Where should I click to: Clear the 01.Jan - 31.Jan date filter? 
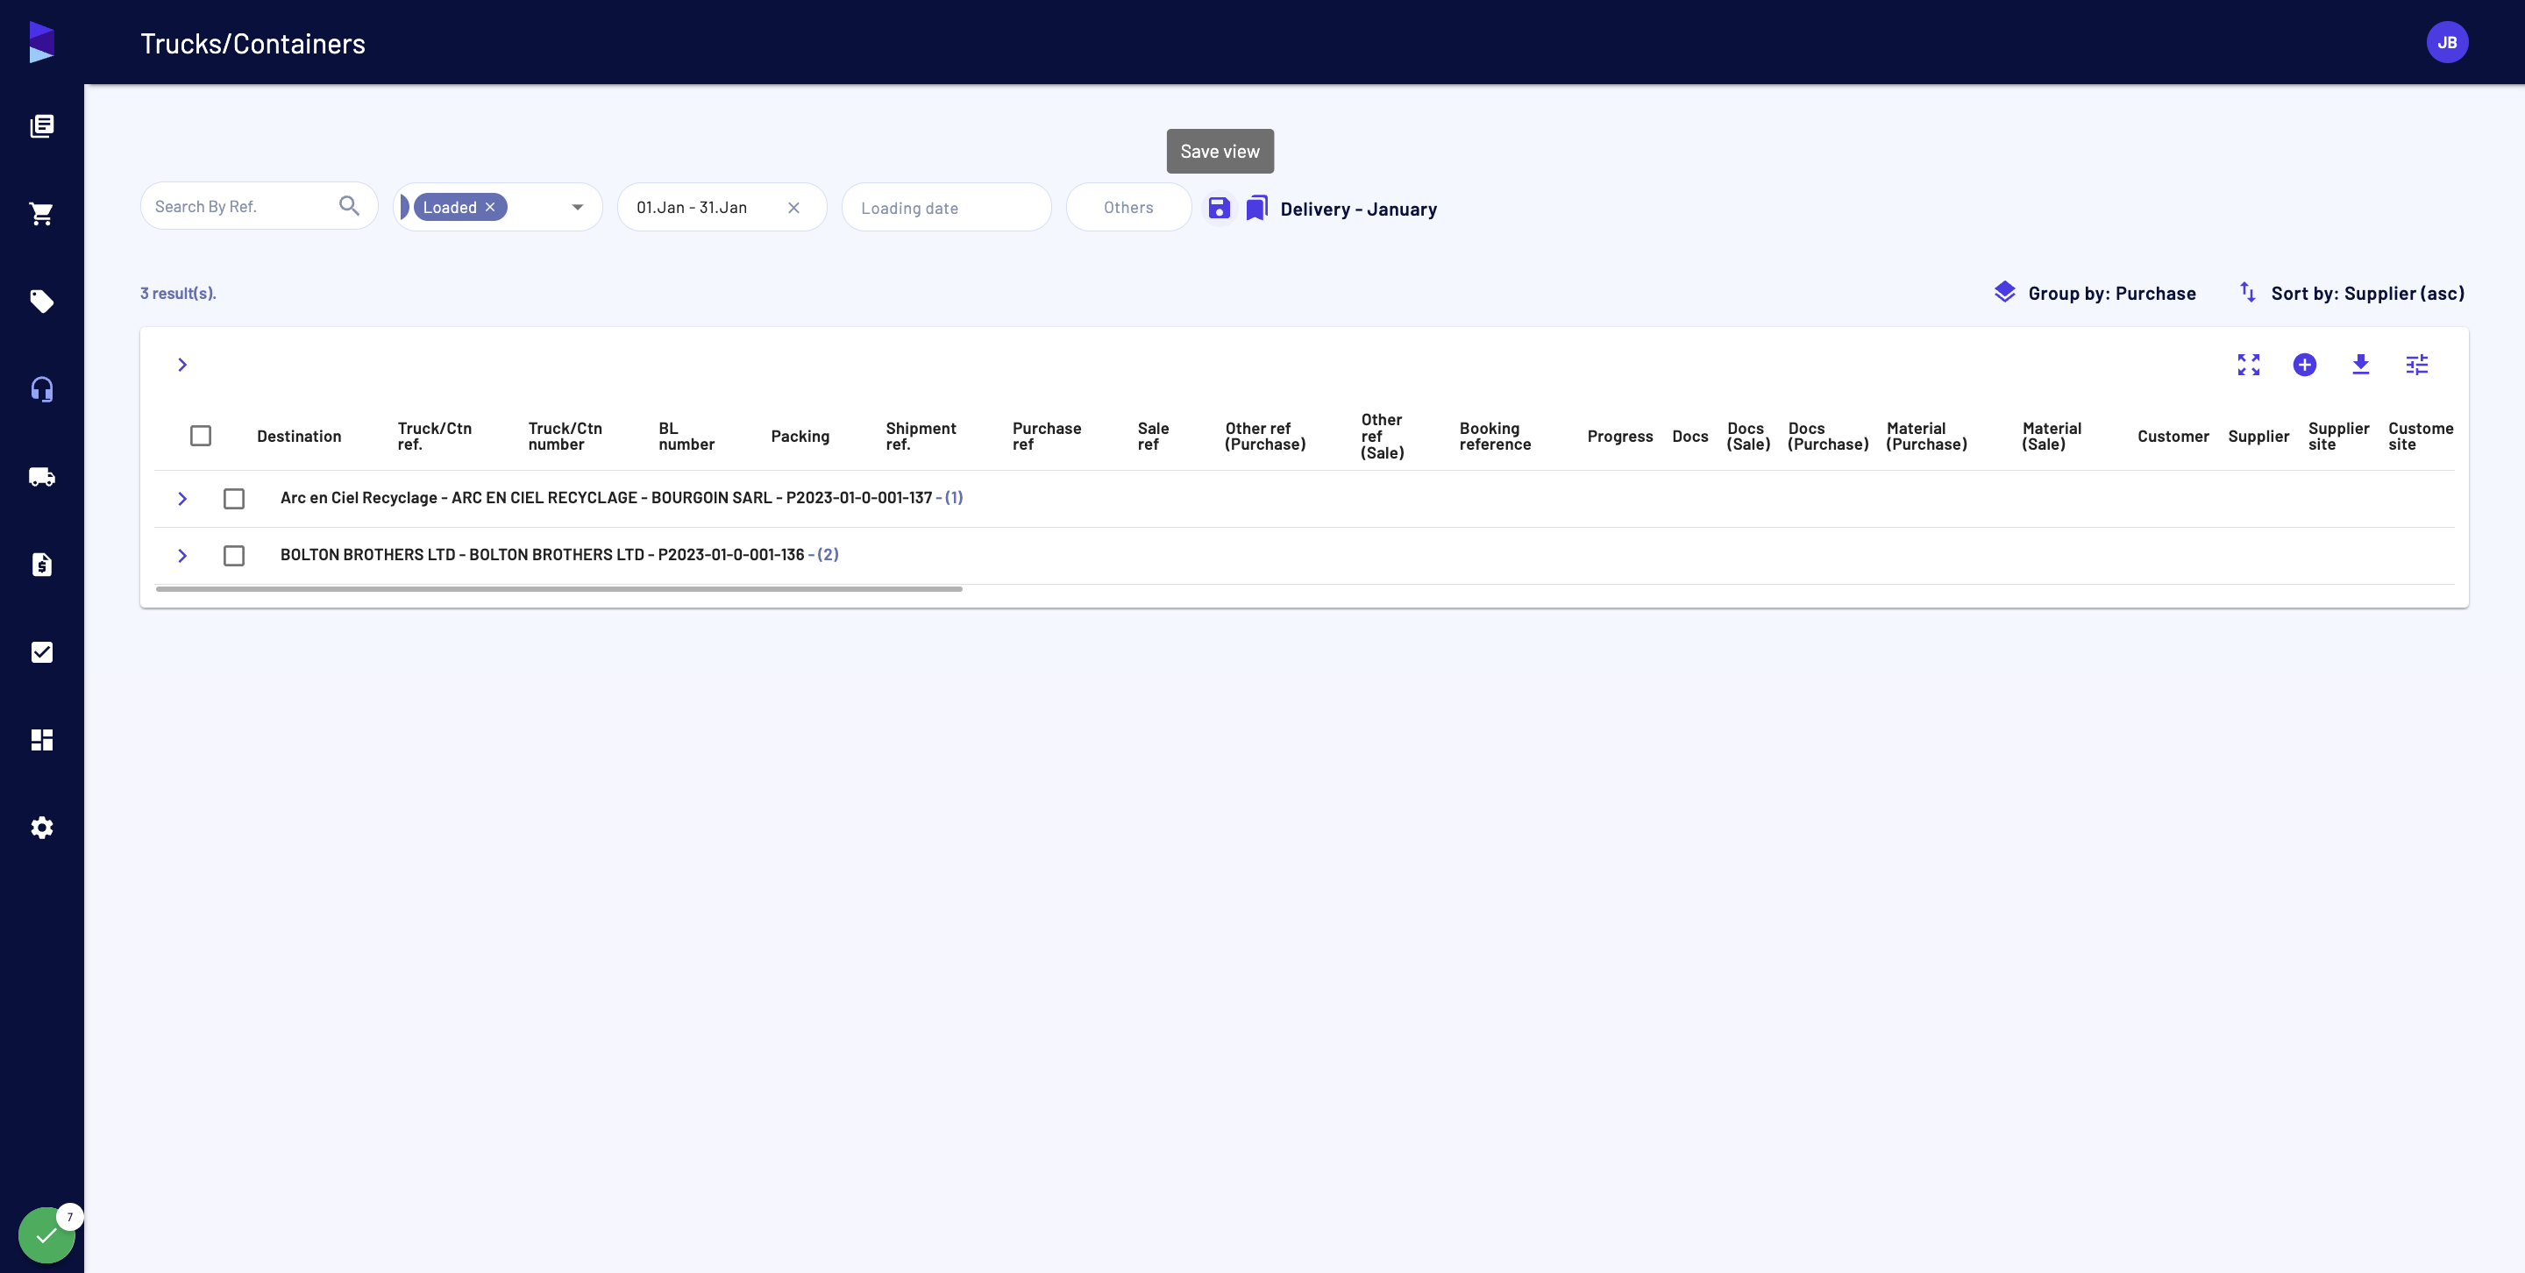coord(794,208)
